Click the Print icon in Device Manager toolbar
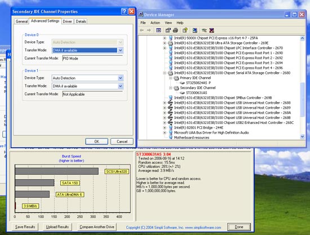The image size is (310, 235). [175, 30]
